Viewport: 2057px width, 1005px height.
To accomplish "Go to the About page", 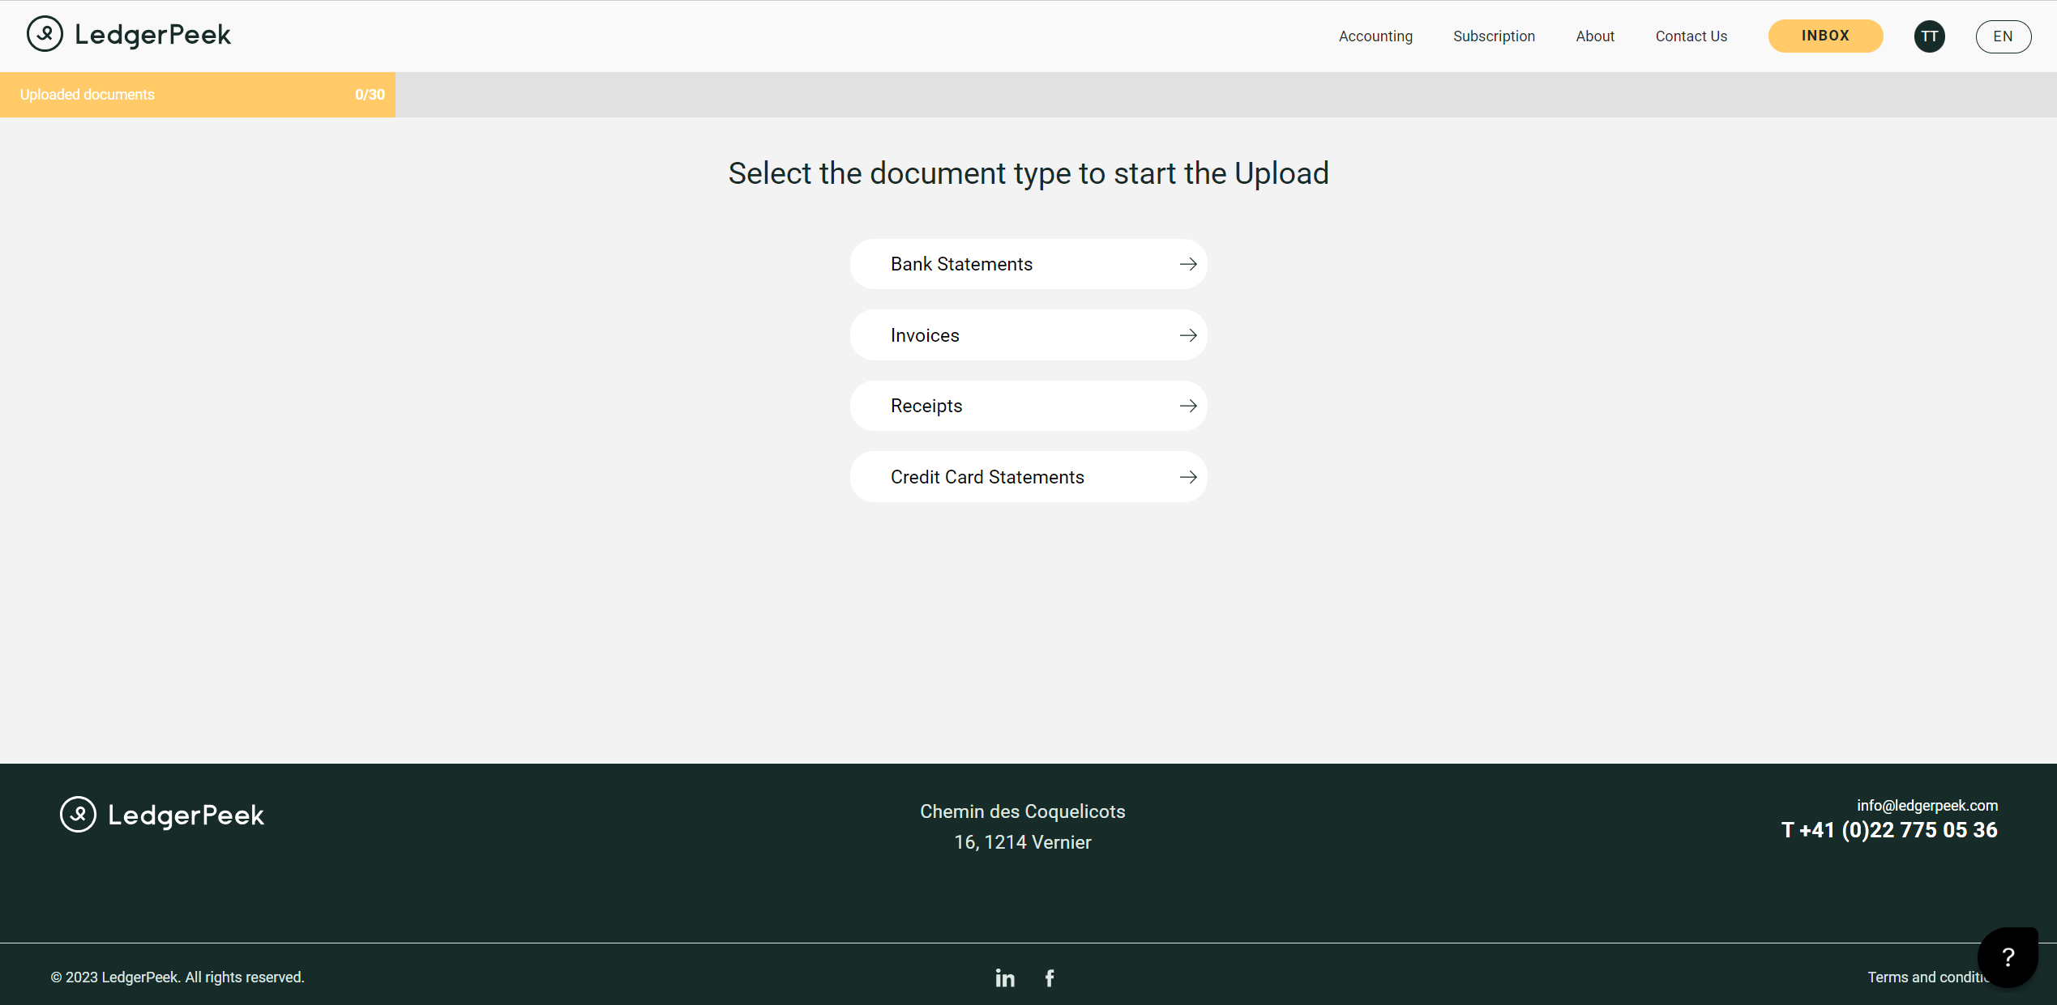I will (x=1594, y=36).
